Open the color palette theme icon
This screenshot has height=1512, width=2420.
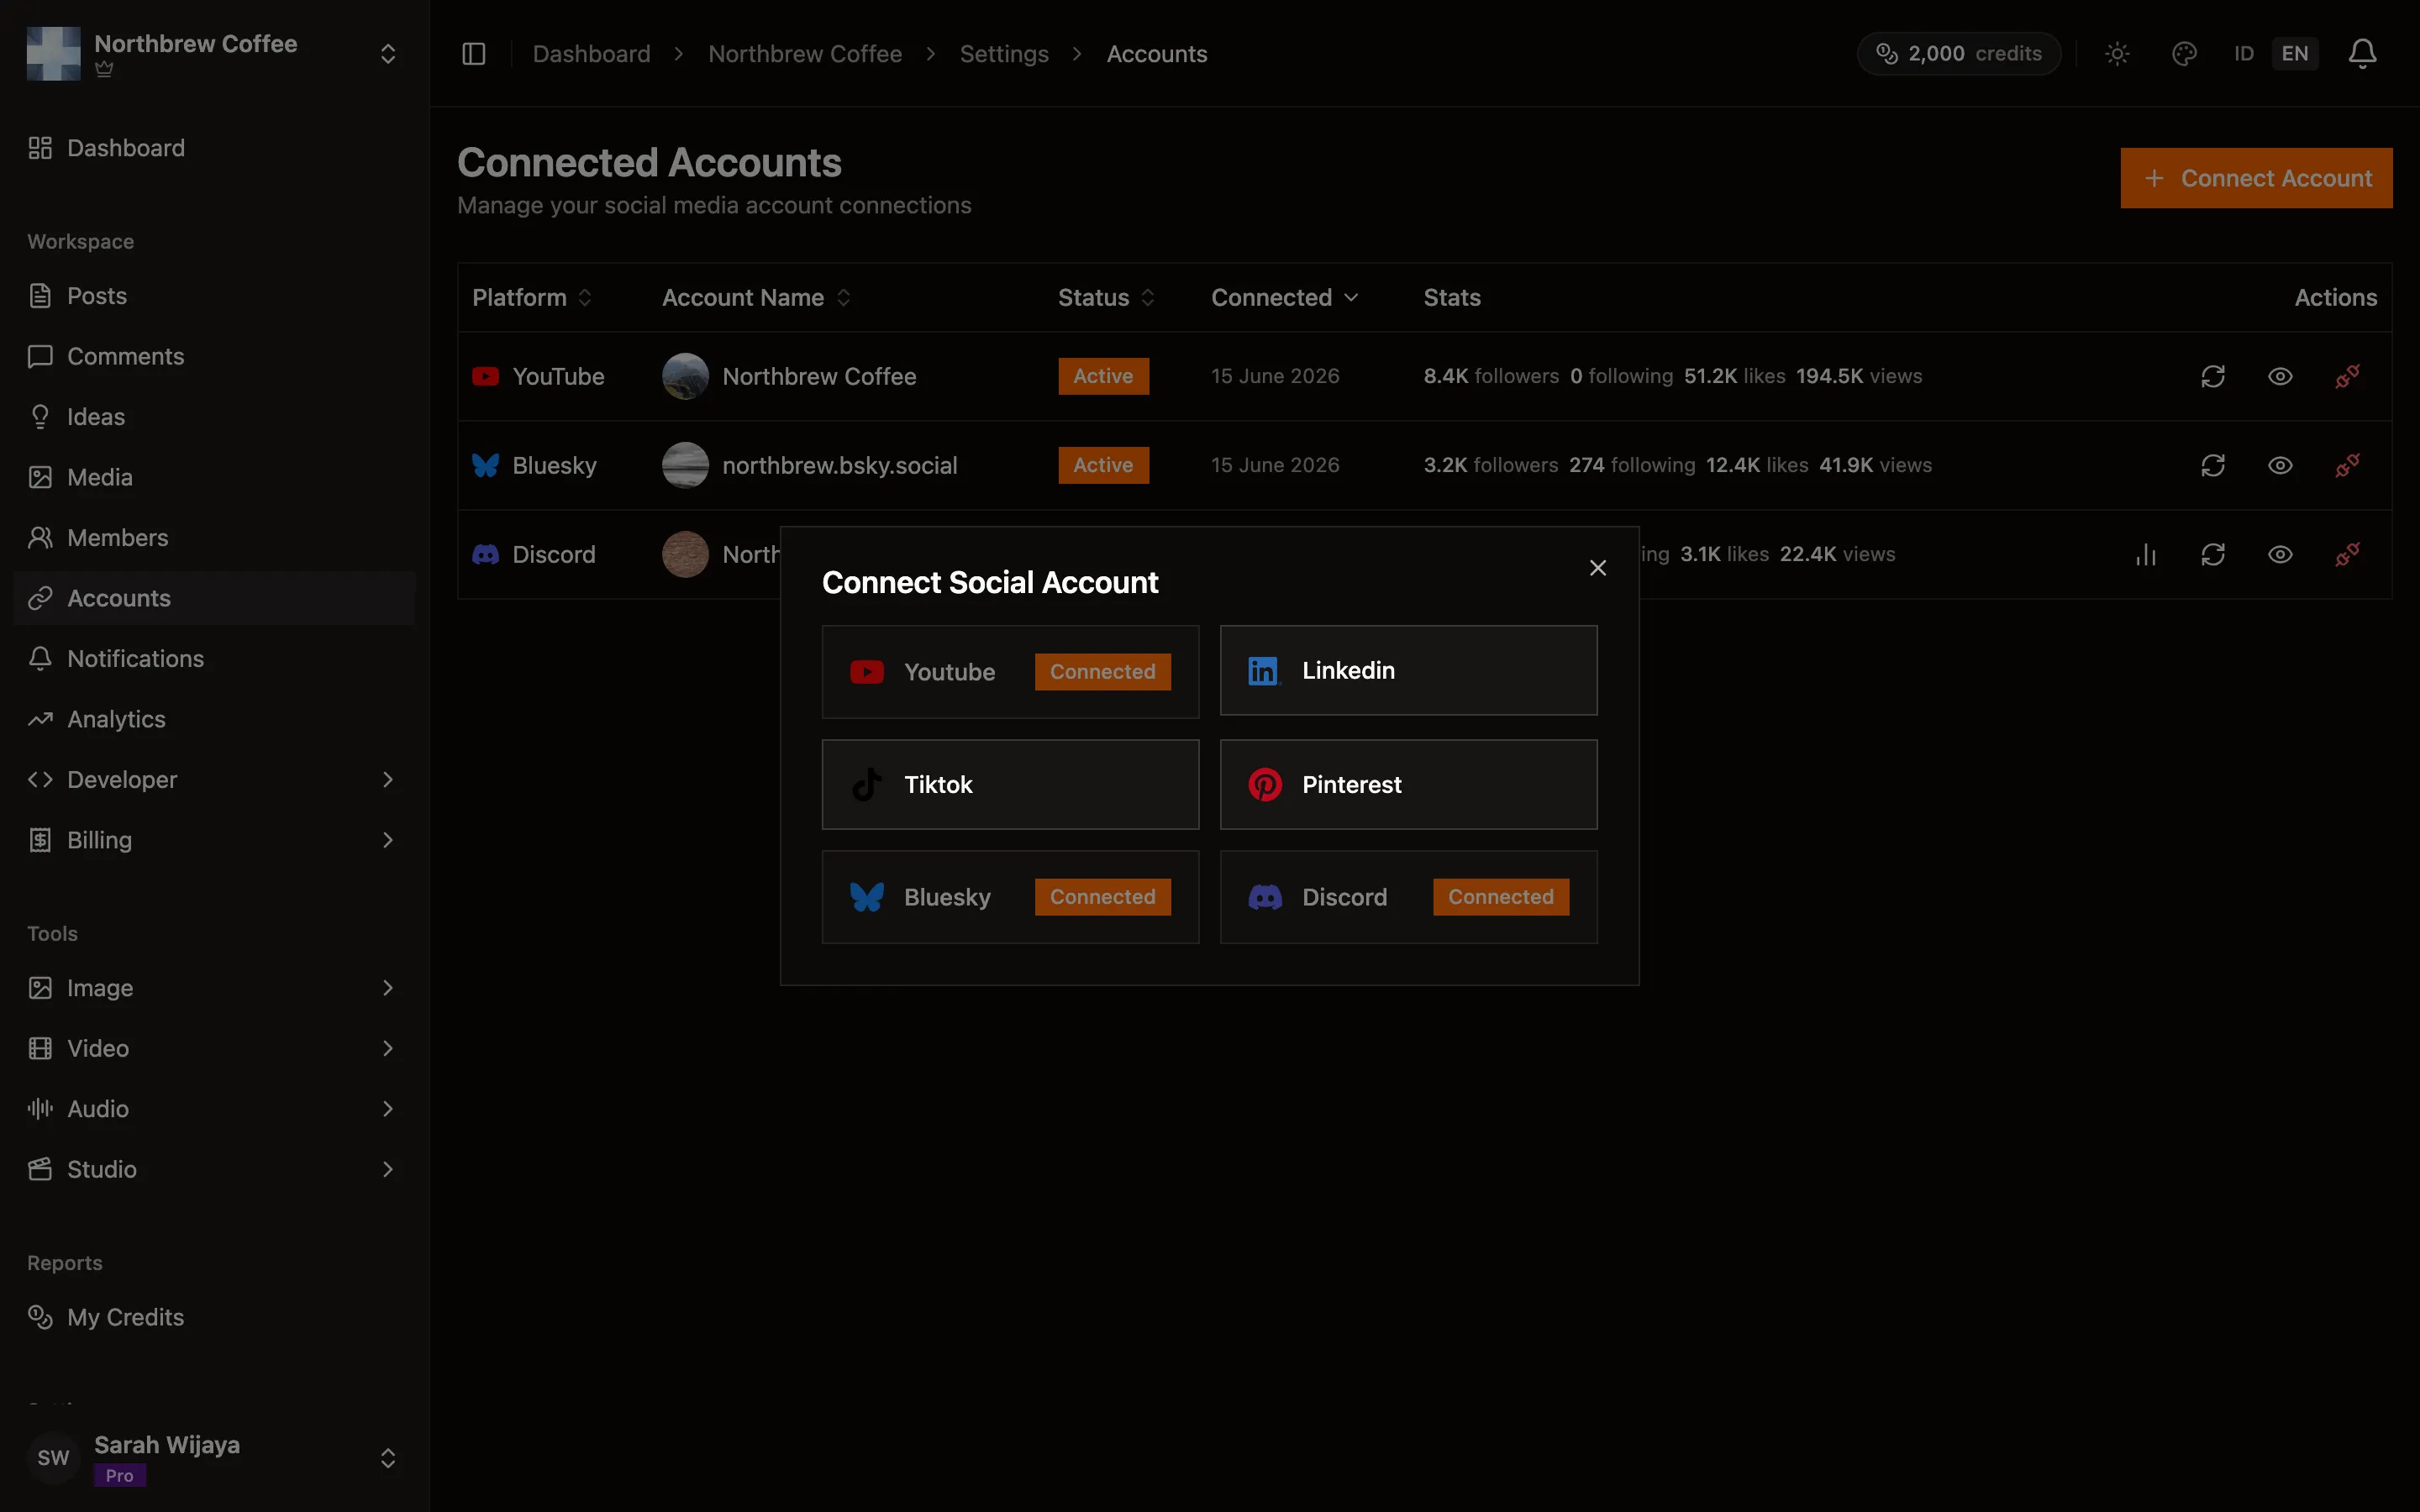tap(2184, 54)
